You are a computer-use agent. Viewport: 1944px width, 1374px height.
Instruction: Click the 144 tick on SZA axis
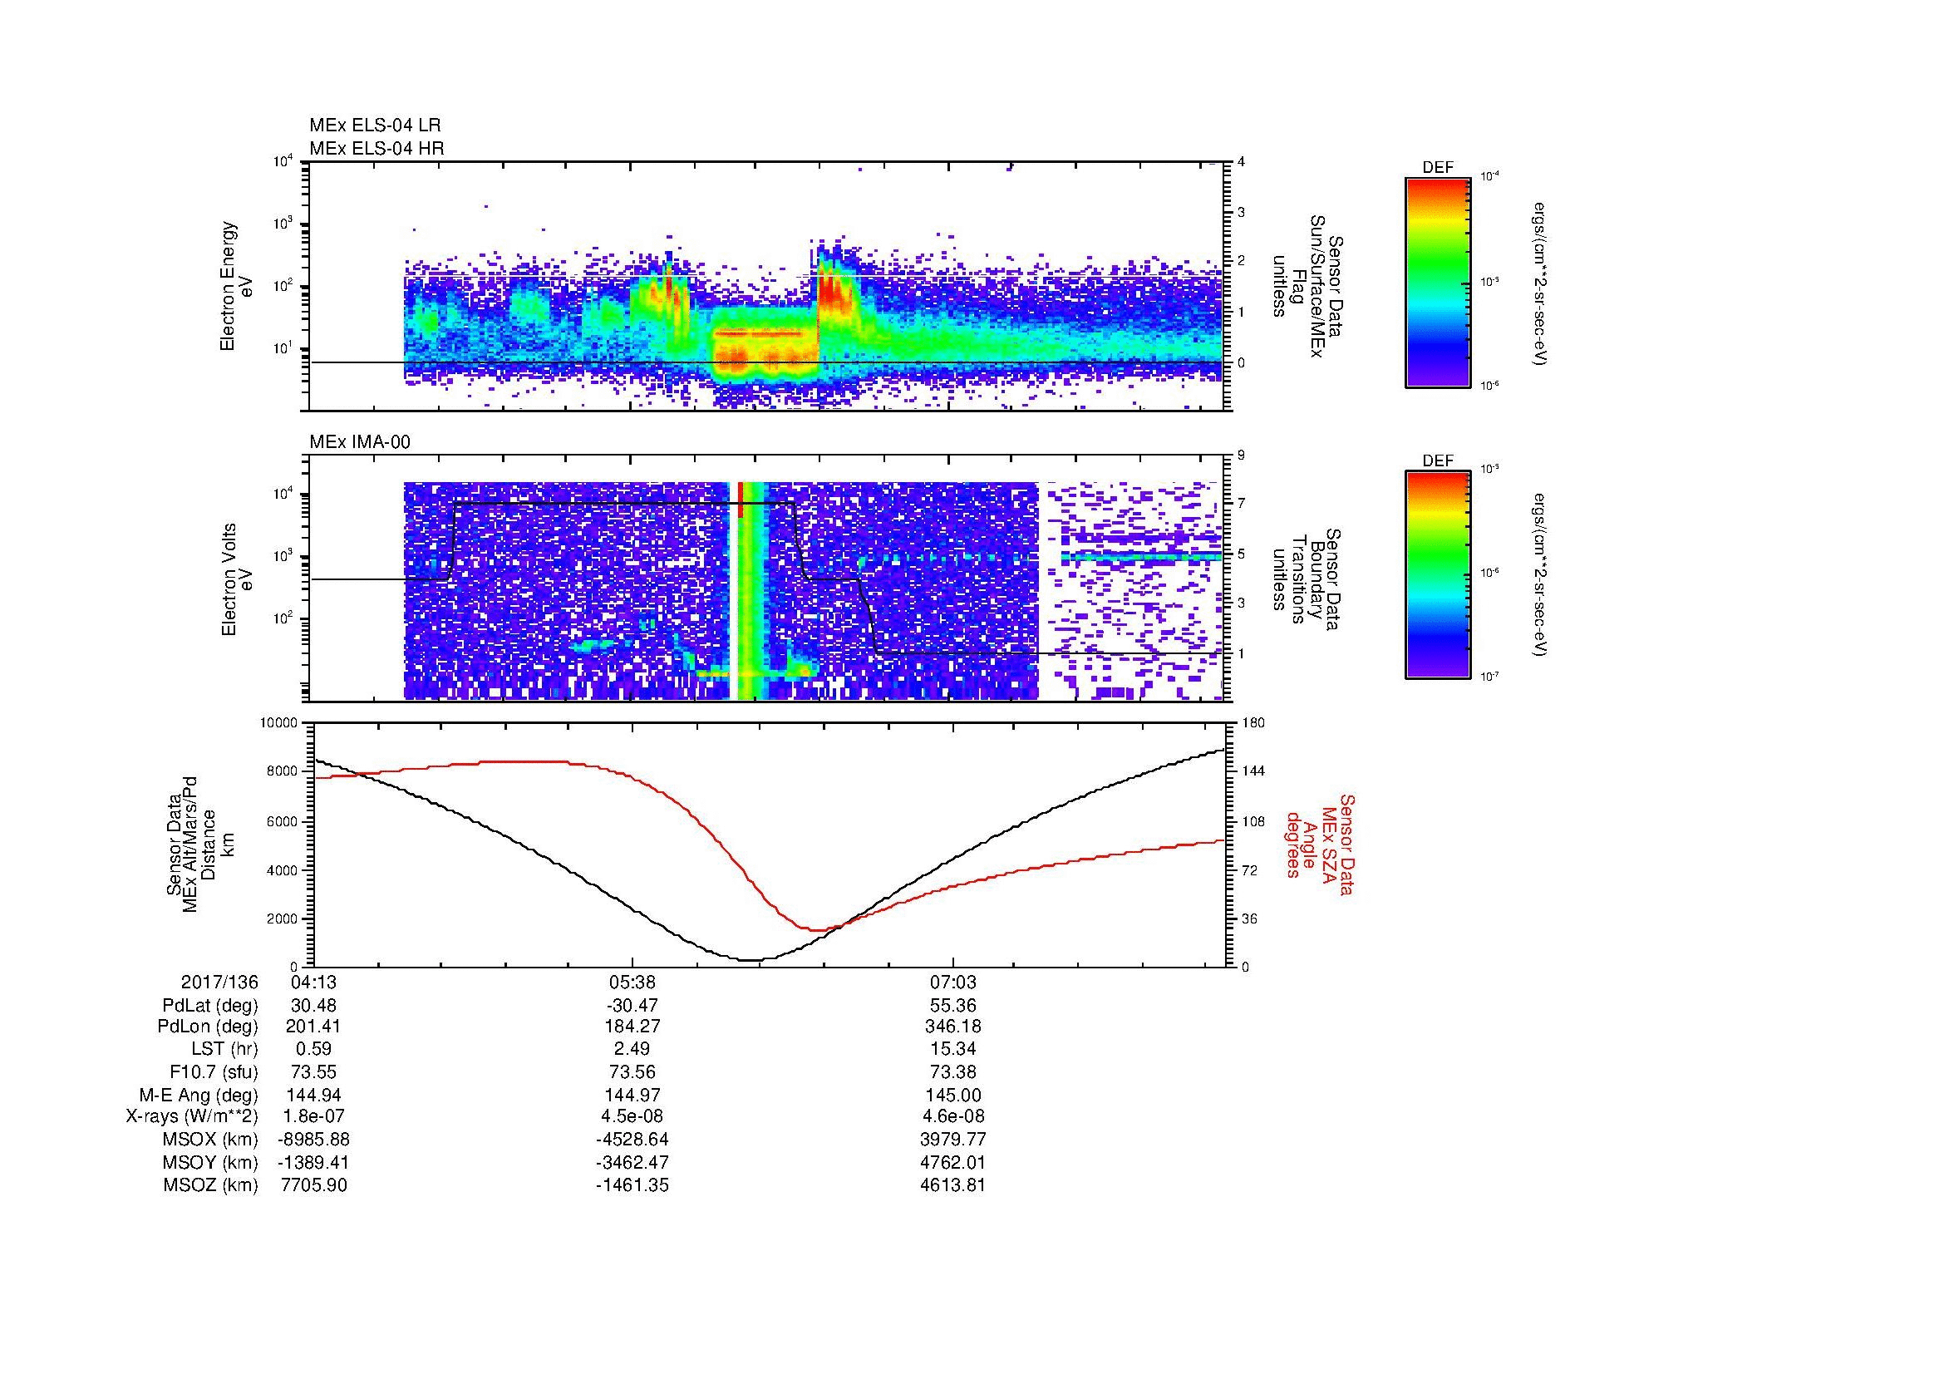point(1253,771)
